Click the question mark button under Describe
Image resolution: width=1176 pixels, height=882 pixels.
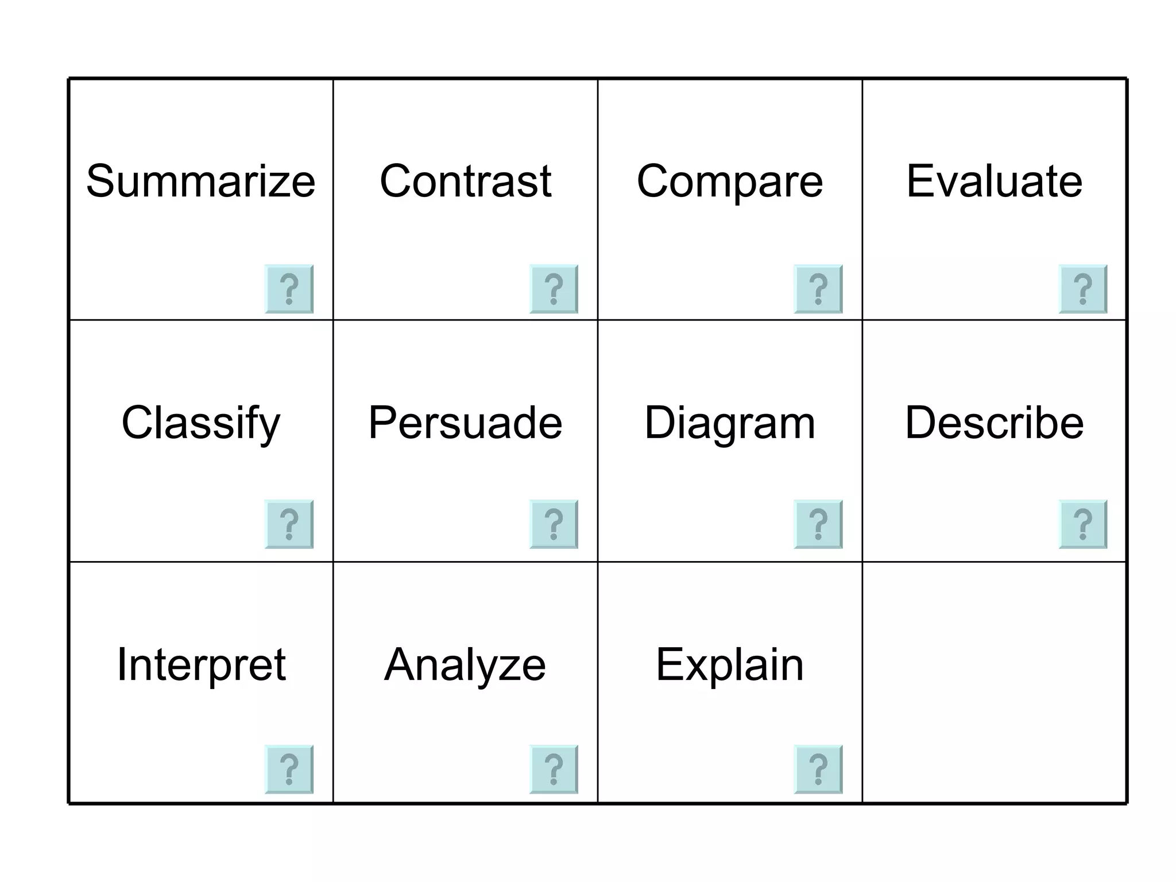(1083, 524)
